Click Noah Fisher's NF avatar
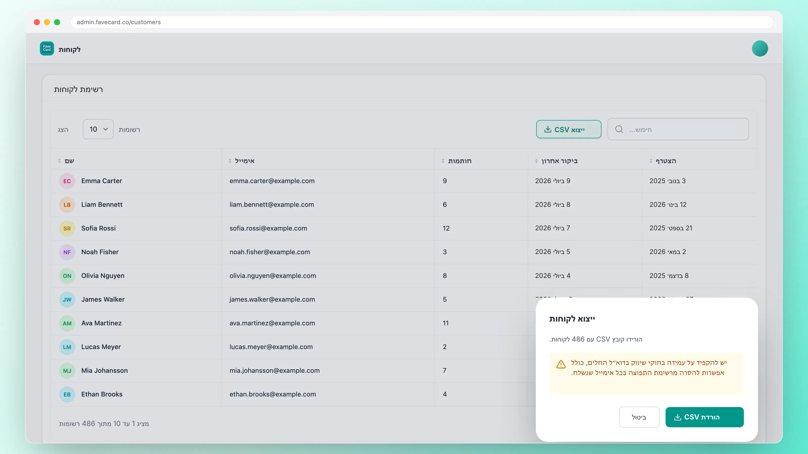The width and height of the screenshot is (808, 454). click(67, 252)
